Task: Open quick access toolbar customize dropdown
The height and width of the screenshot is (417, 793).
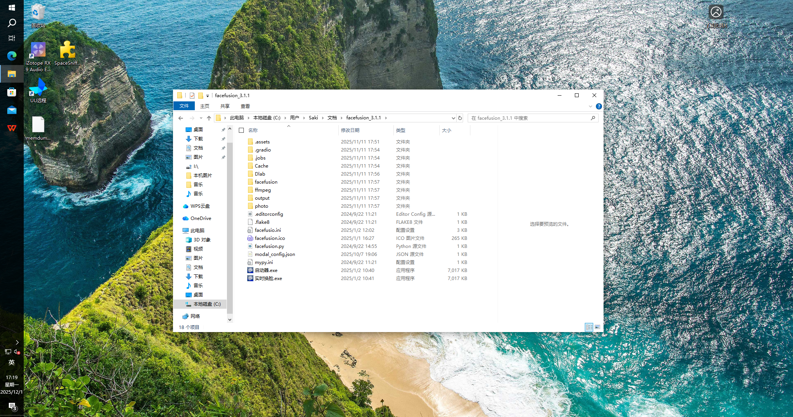Action: click(207, 96)
